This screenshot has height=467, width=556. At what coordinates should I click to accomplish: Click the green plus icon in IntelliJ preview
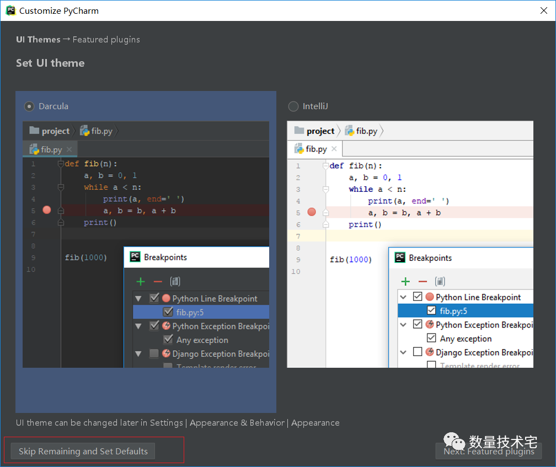[405, 281]
